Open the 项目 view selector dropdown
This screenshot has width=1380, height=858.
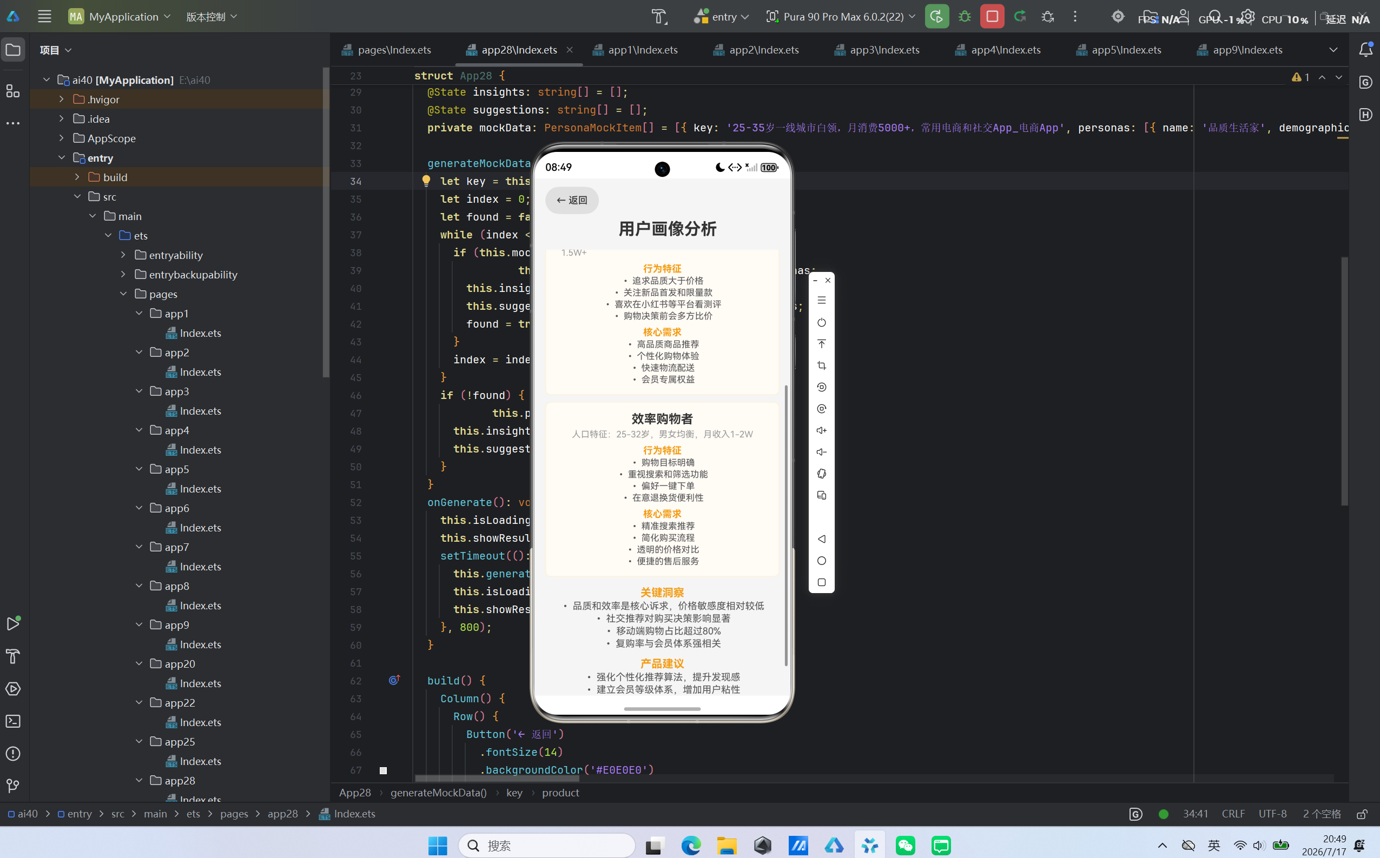tap(56, 50)
